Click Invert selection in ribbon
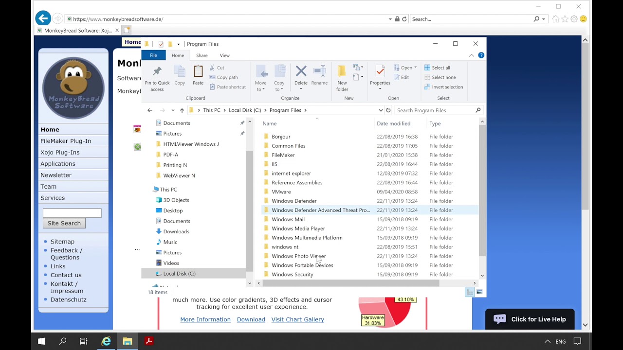Screen dimensions: 623x350 (x=443, y=87)
